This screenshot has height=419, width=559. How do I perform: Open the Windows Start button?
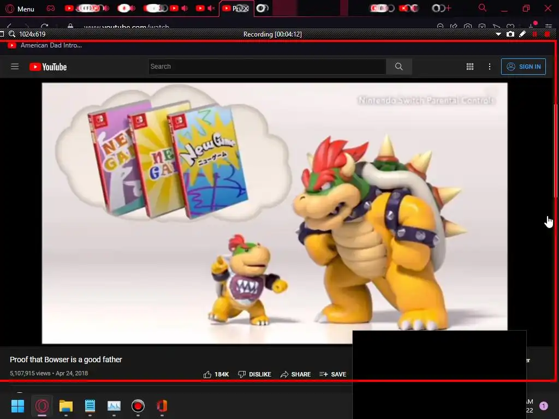pyautogui.click(x=17, y=406)
